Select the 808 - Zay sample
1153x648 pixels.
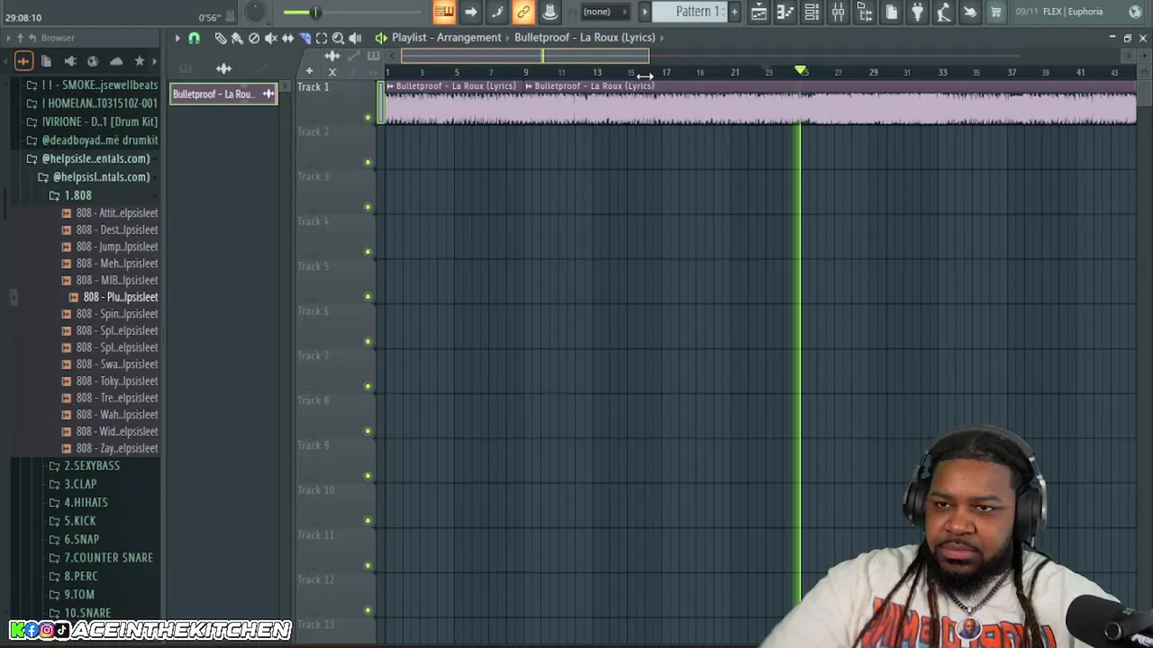110,448
